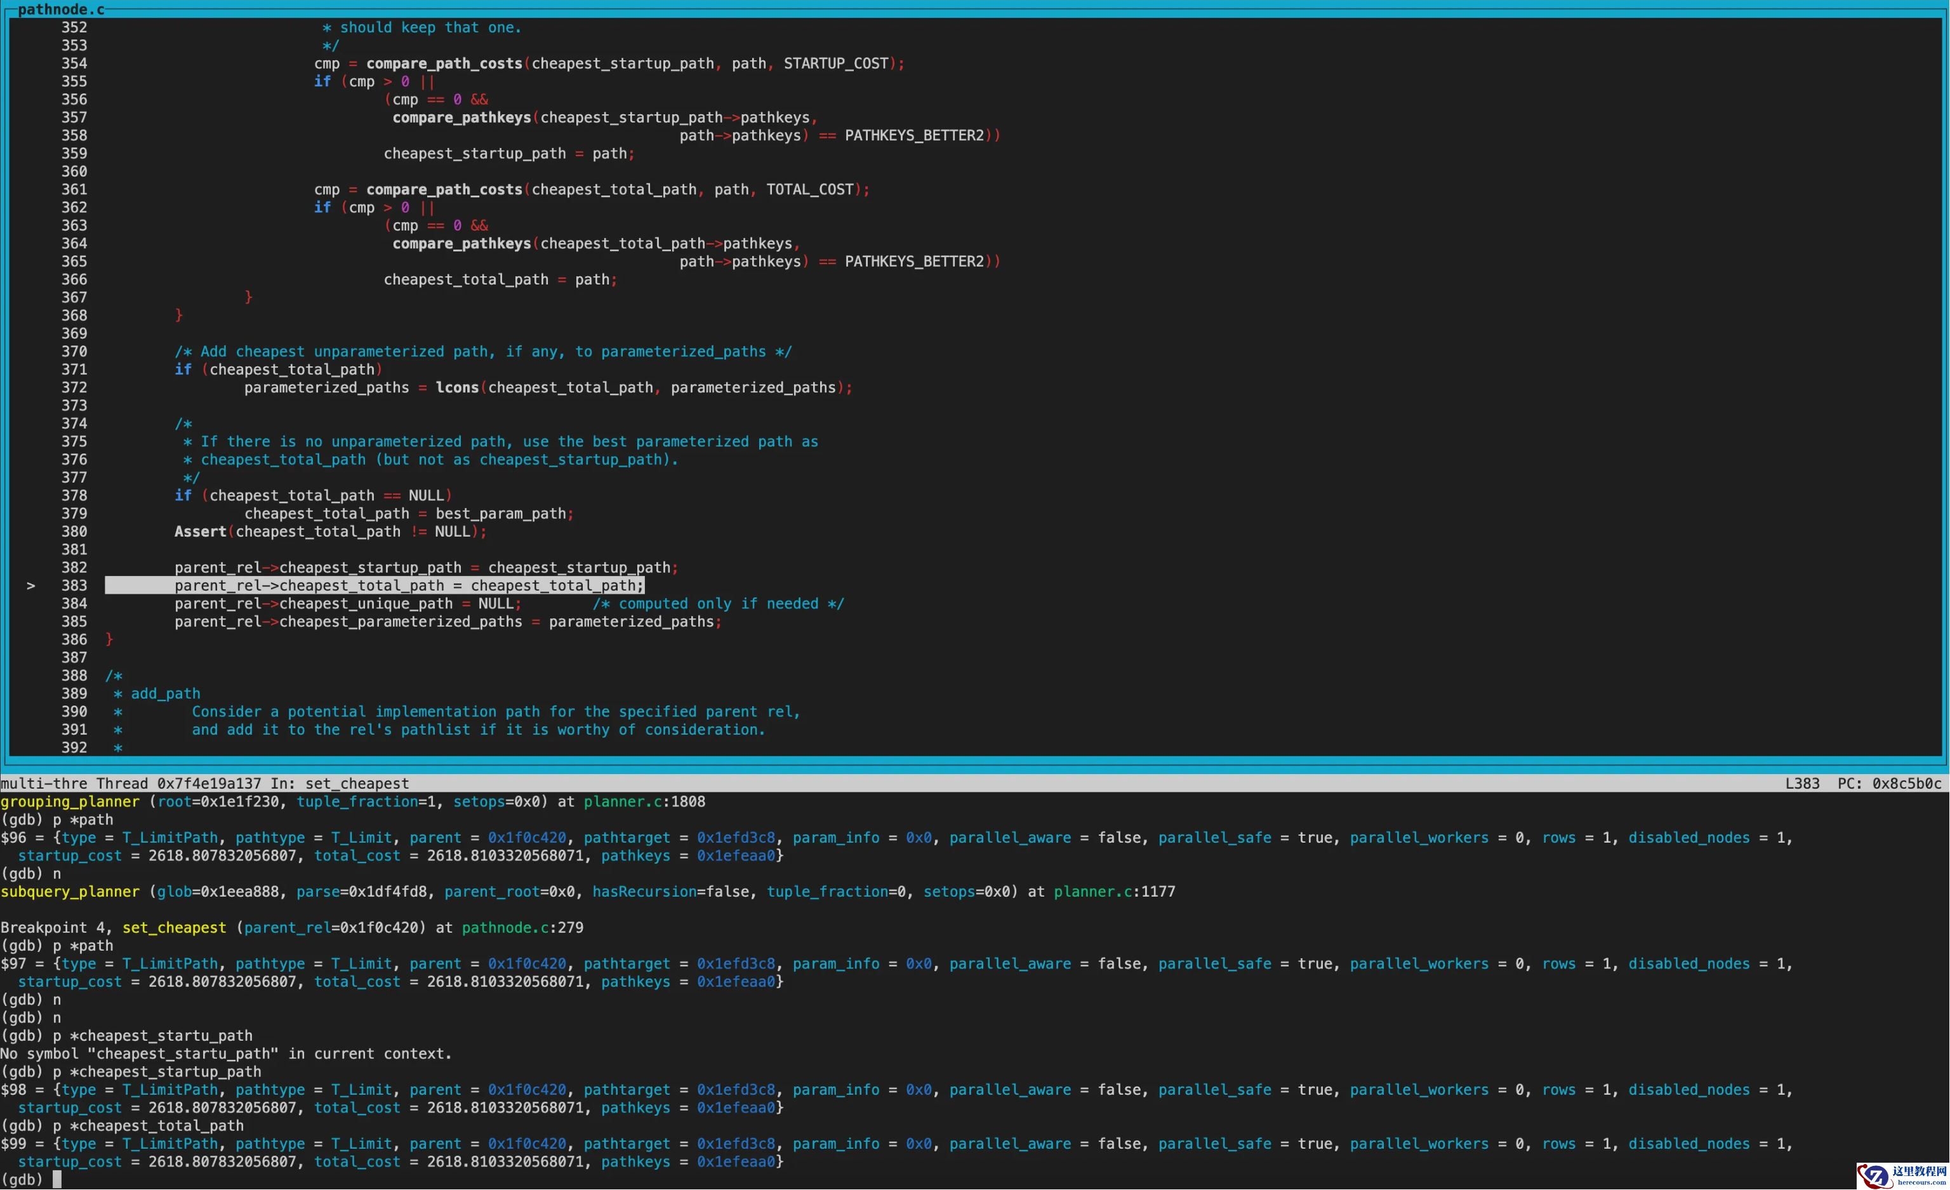The image size is (1950, 1190).
Task: Click the pathnode.c title of the source window
Action: click(61, 10)
